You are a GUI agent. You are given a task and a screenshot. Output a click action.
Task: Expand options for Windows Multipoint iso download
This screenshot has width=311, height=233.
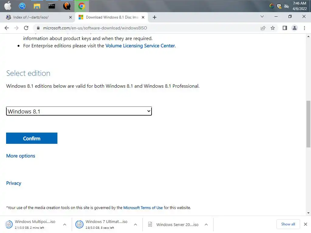pos(65,225)
